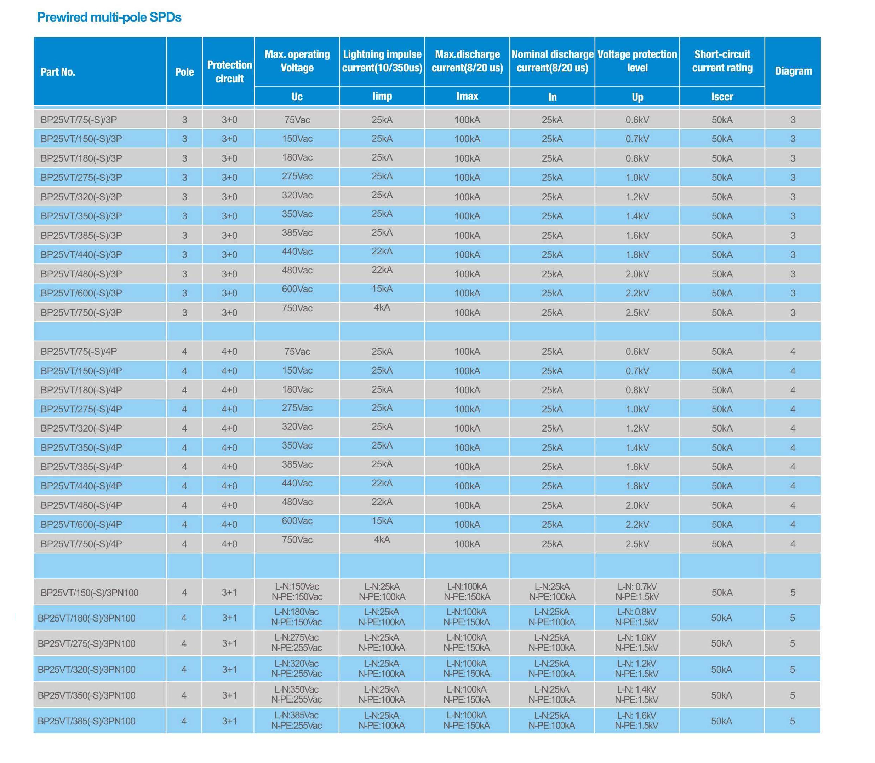
Task: Select part number BP25VT/350(-S)/3P
Action: pos(81,216)
